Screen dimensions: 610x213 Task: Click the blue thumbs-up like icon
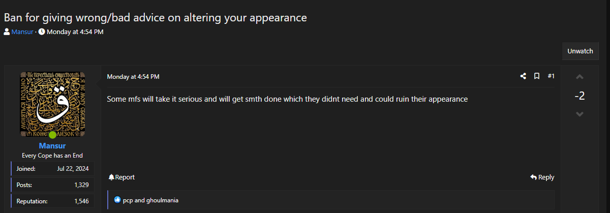tap(117, 200)
